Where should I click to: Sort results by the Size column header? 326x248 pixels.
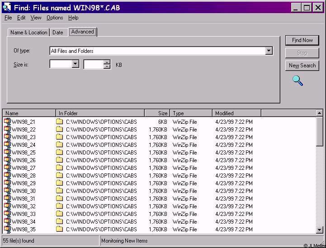(x=157, y=113)
